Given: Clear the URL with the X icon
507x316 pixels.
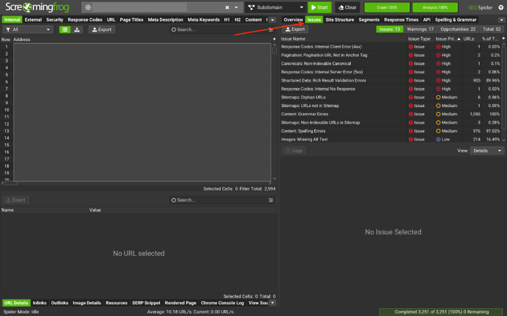Looking at the screenshot, I should coord(227,8).
